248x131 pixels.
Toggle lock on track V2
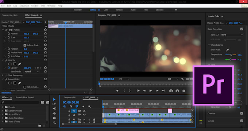(x=69, y=111)
